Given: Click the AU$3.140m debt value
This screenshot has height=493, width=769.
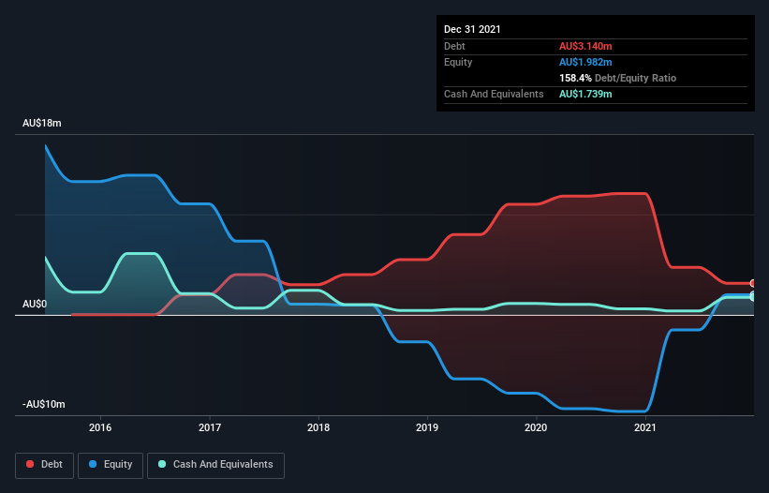Looking at the screenshot, I should click(585, 46).
